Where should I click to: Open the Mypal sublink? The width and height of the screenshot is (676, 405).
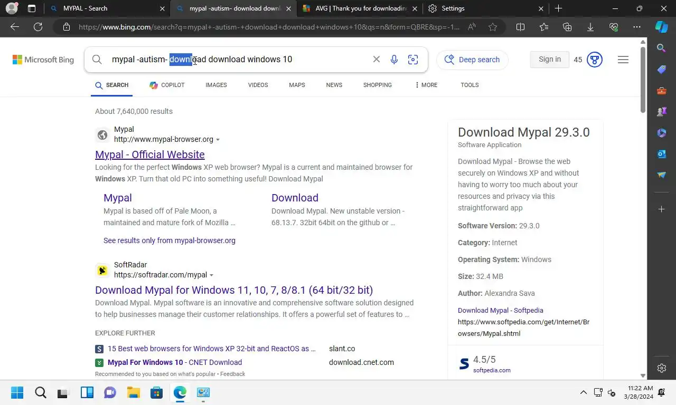117,198
